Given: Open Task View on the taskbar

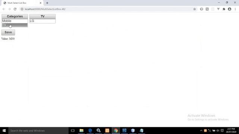Looking at the screenshot, I should coord(73,131).
